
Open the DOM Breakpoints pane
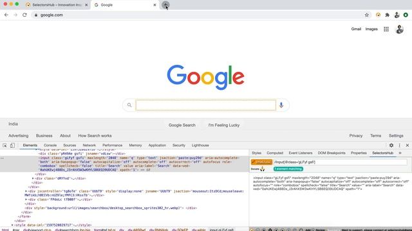332,153
